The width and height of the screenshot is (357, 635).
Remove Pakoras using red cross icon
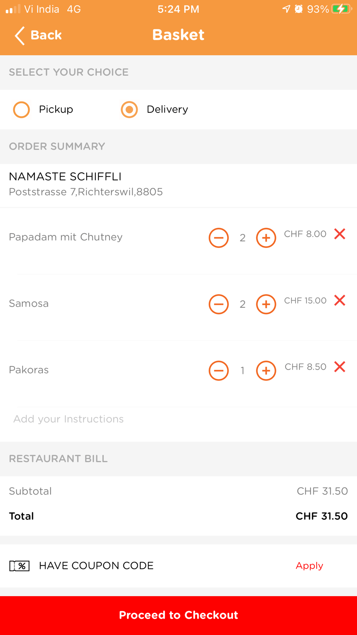point(340,367)
